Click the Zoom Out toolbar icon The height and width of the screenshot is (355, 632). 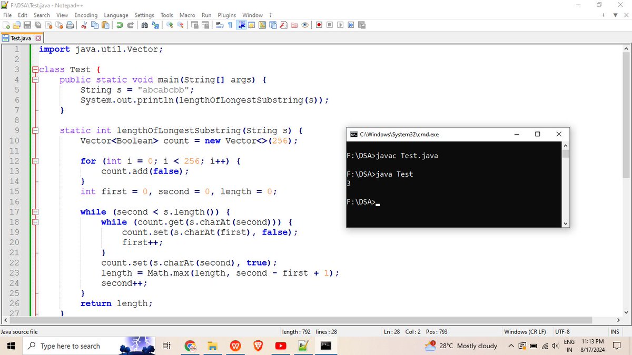[180, 25]
